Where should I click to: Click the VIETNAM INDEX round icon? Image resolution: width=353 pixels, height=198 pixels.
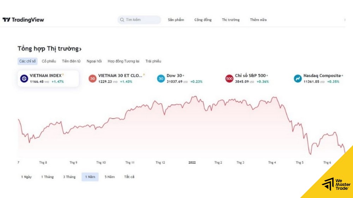[x=24, y=79]
